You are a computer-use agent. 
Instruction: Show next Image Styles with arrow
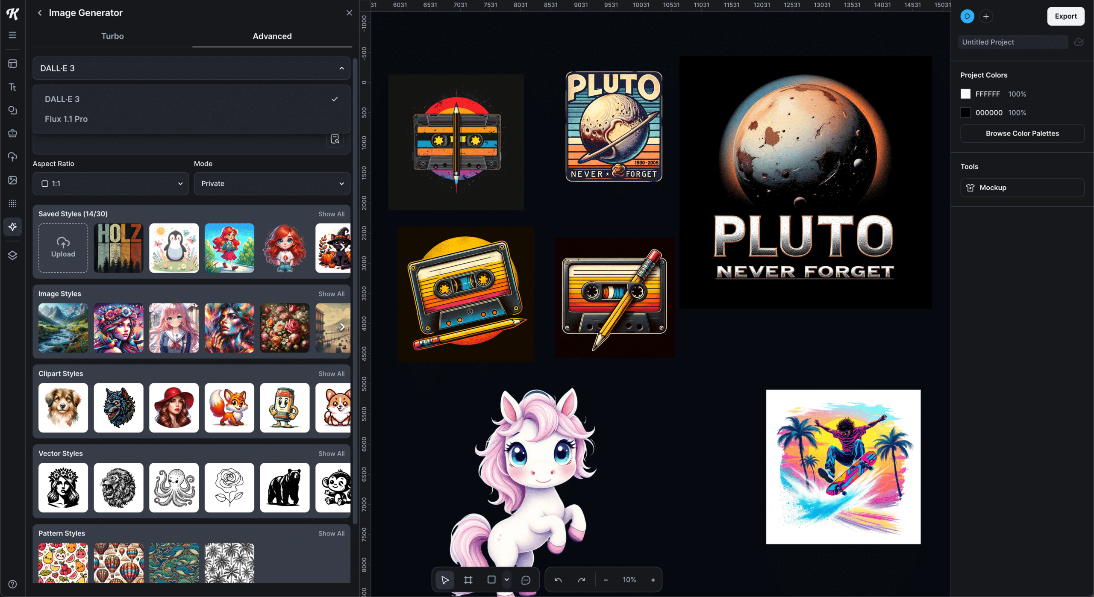(x=342, y=327)
